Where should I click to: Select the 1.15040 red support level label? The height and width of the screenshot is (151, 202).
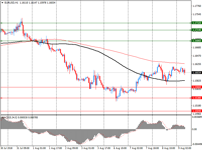pos(196,111)
